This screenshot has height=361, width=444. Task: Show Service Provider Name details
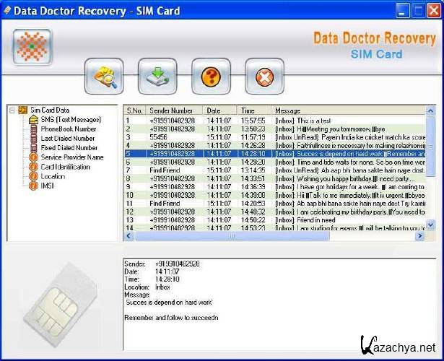[71, 157]
